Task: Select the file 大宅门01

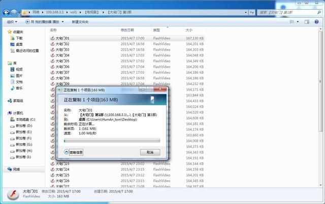Action: [62, 38]
